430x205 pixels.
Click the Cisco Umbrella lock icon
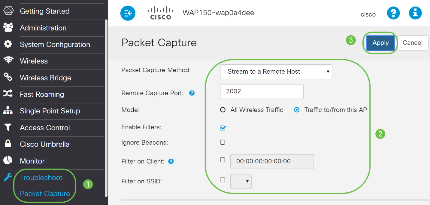coord(8,144)
